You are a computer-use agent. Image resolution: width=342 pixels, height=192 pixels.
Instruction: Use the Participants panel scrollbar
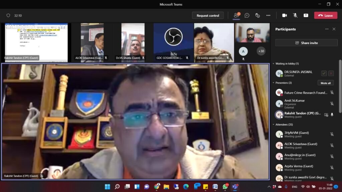340,87
